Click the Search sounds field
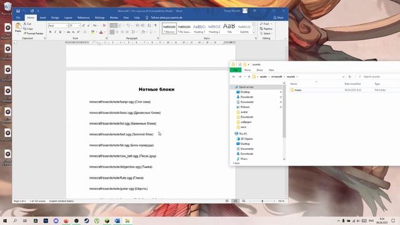The height and width of the screenshot is (225, 400). click(x=377, y=76)
